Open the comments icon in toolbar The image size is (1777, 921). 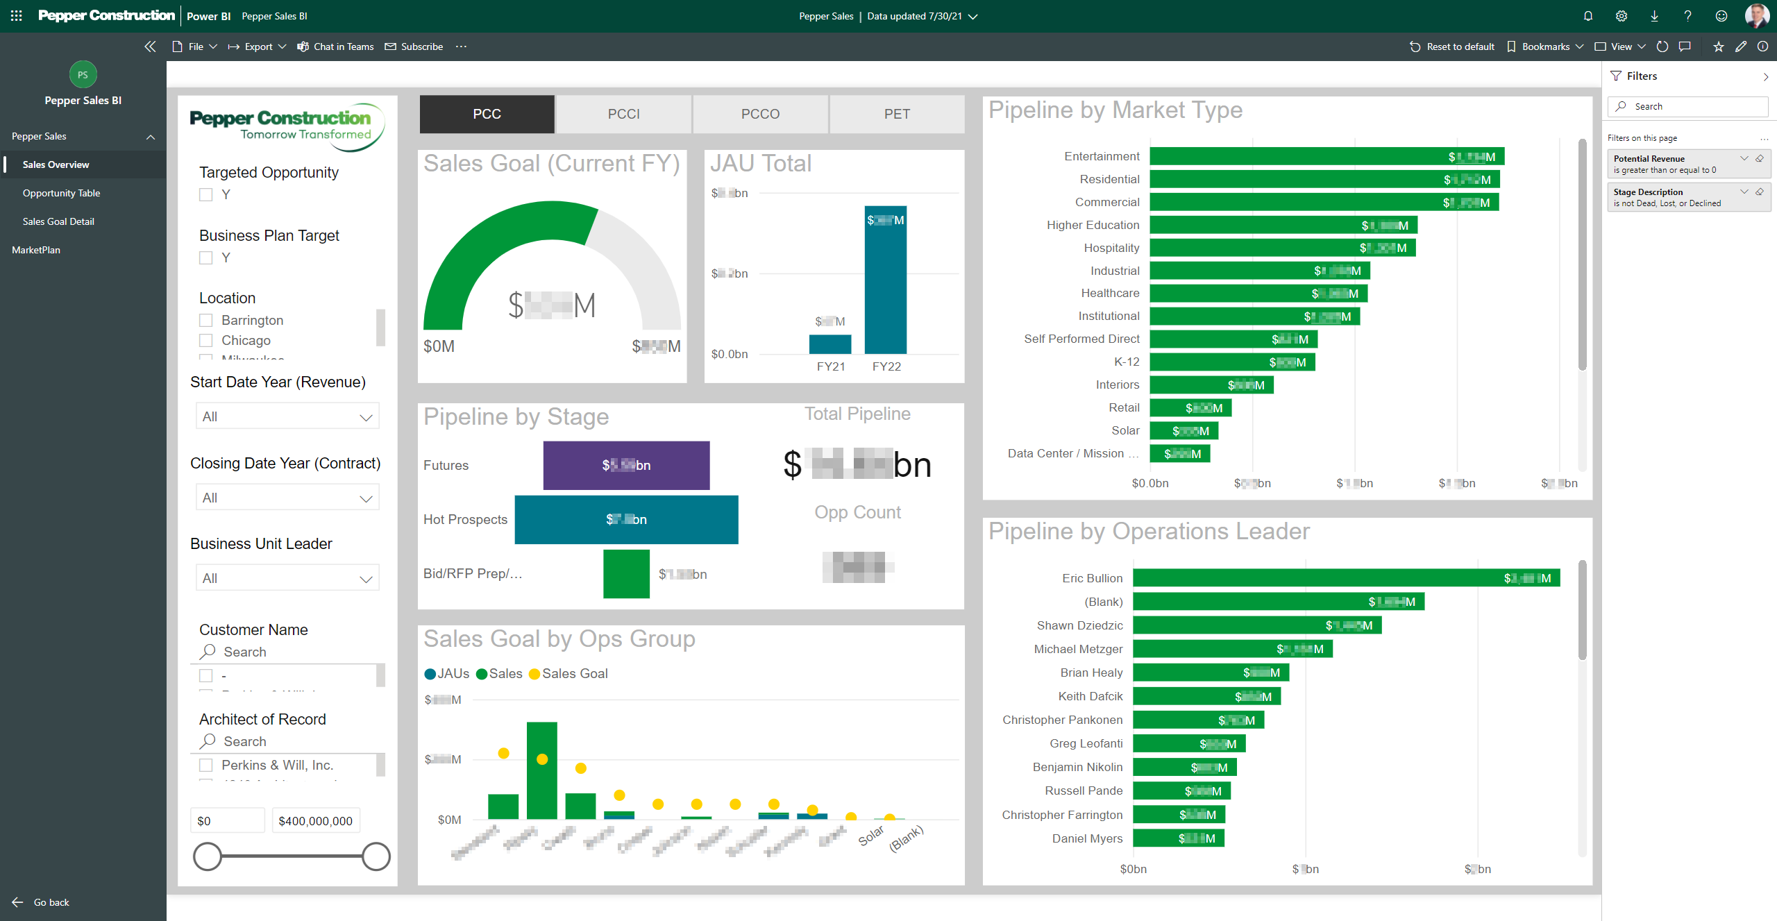coord(1685,47)
